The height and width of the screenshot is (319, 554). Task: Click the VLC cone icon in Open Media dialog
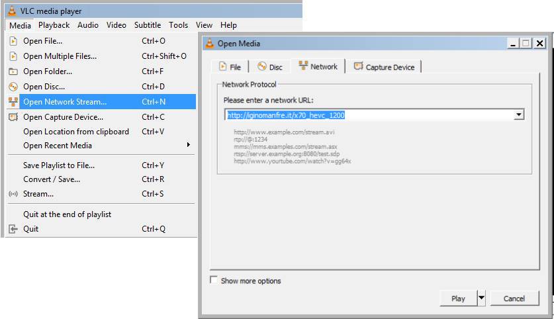point(210,43)
